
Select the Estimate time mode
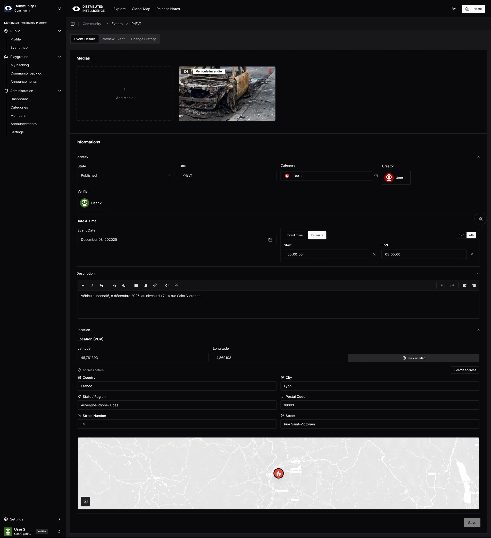(317, 235)
